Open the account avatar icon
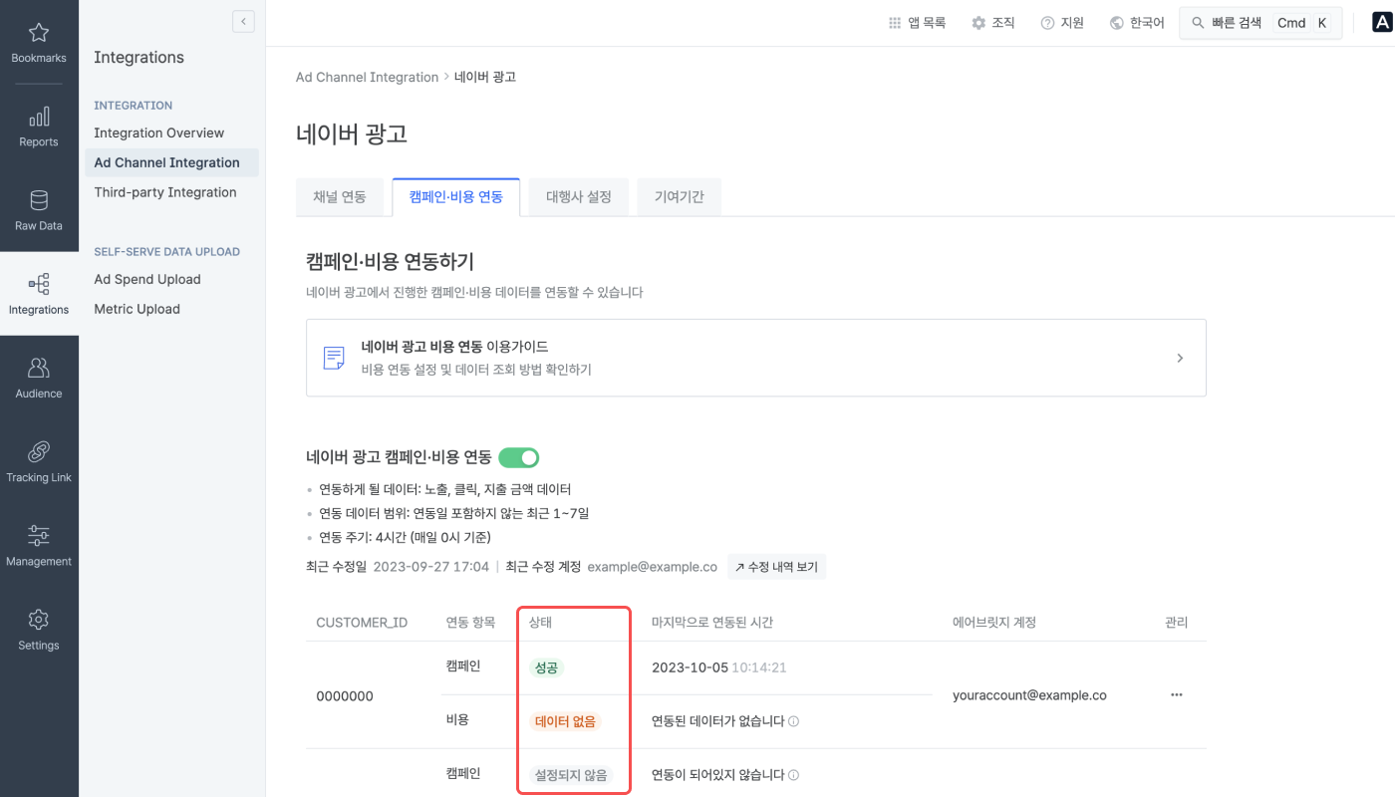Screen dimensions: 1395x797 pos(1382,23)
